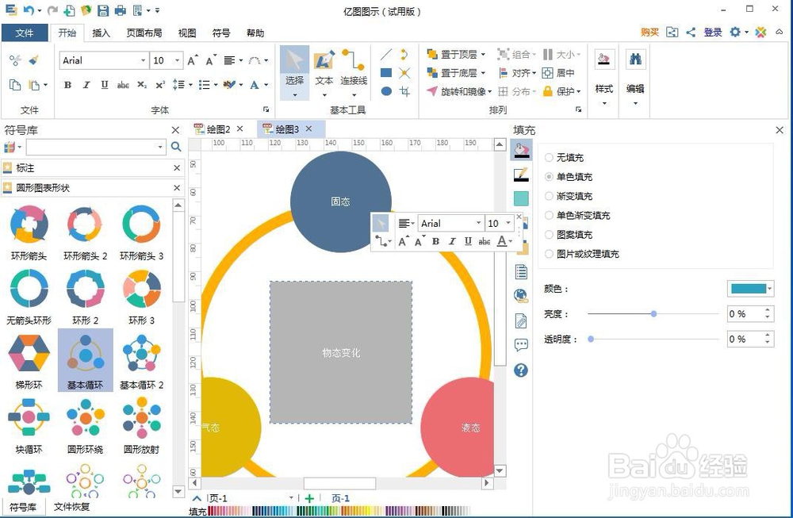Open the line style panel icon
The height and width of the screenshot is (518, 793).
pyautogui.click(x=521, y=175)
